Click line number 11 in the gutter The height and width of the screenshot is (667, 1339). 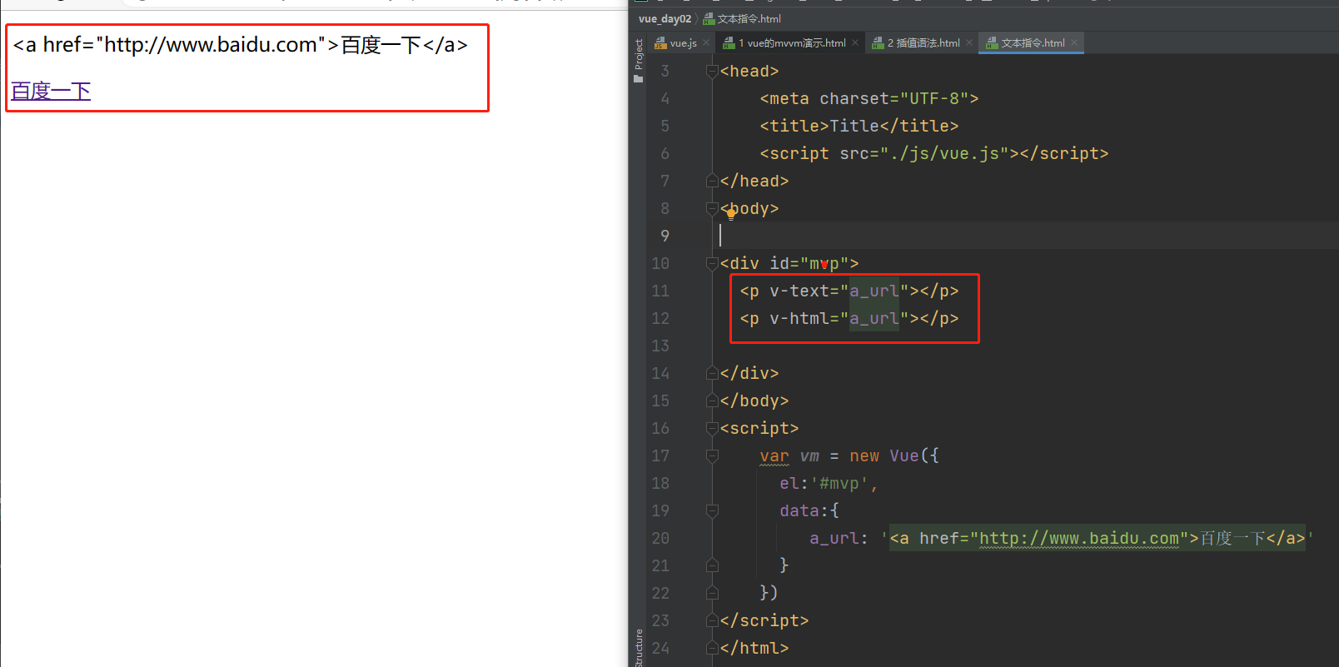click(660, 291)
